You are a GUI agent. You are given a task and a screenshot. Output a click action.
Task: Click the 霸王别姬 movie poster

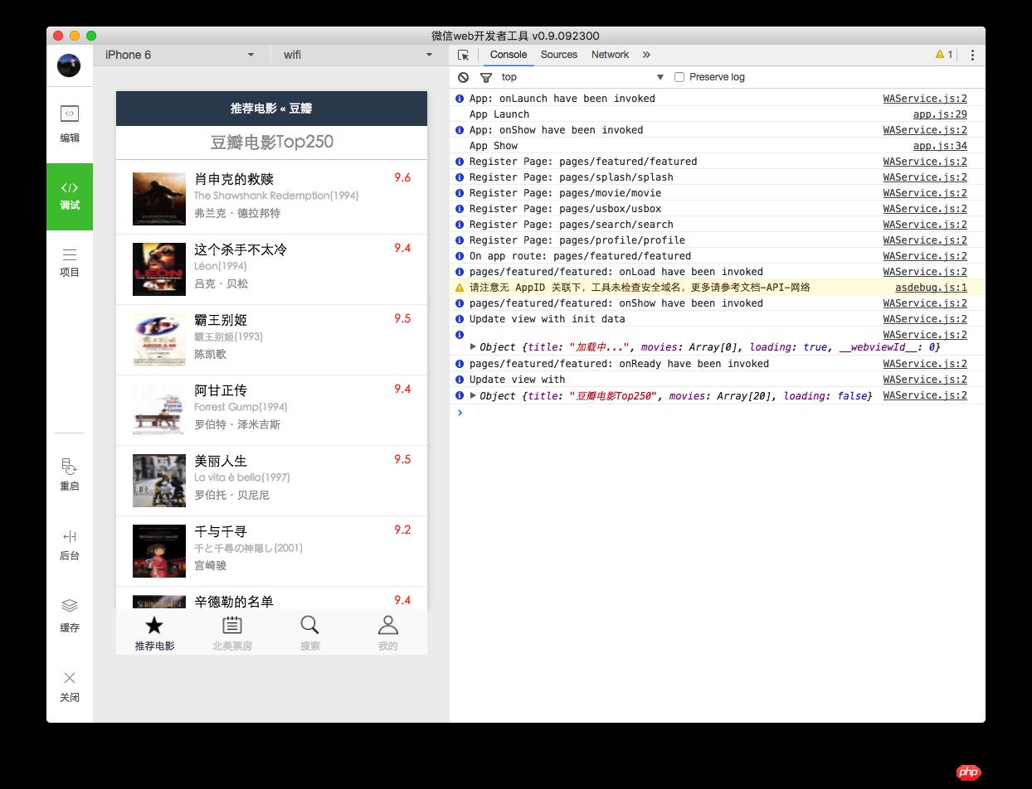(x=159, y=340)
